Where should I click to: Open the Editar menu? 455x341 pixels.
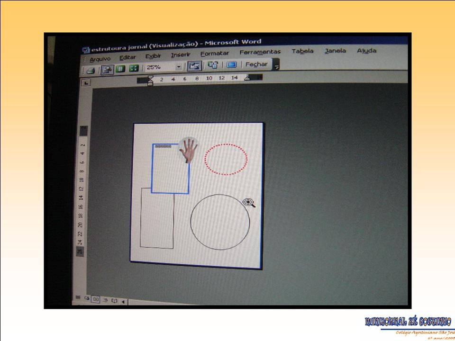click(x=127, y=58)
